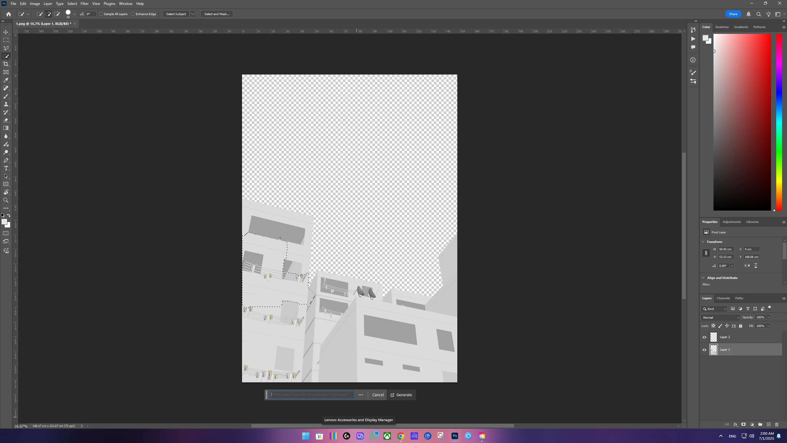Open the Normal blend mode dropdown
This screenshot has width=787, height=443.
pyautogui.click(x=720, y=317)
